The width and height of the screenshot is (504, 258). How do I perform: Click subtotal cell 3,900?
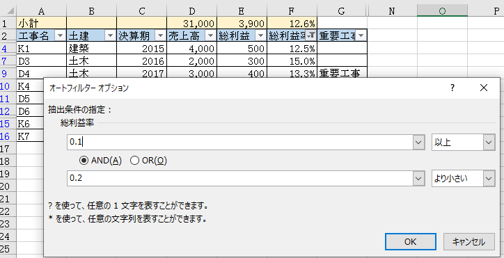242,24
